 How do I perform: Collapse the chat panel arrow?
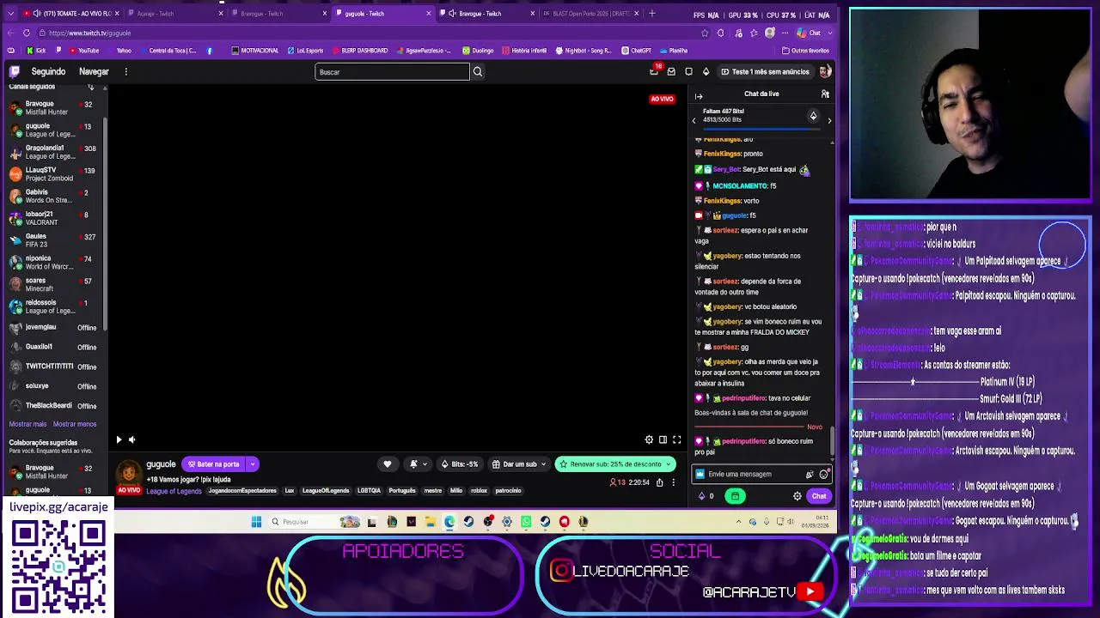coord(699,96)
